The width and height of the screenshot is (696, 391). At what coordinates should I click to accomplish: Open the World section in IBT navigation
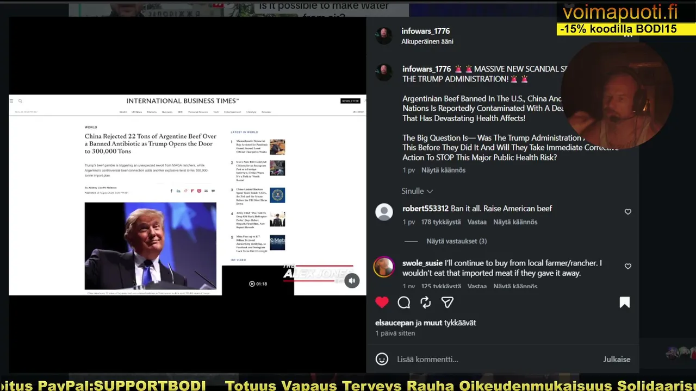123,112
